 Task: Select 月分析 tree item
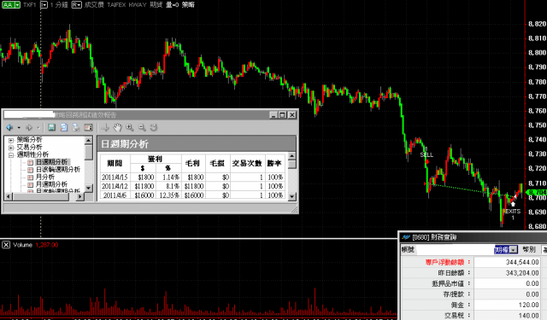click(45, 177)
